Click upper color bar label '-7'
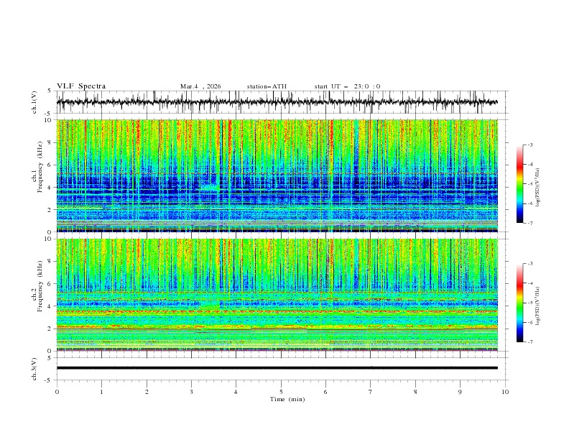The image size is (569, 440). point(529,223)
